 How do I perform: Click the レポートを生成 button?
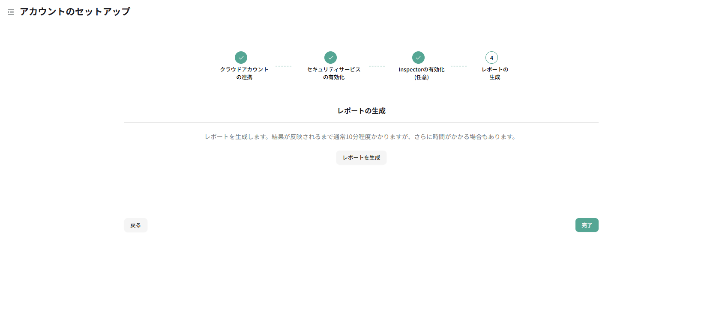[x=361, y=157]
